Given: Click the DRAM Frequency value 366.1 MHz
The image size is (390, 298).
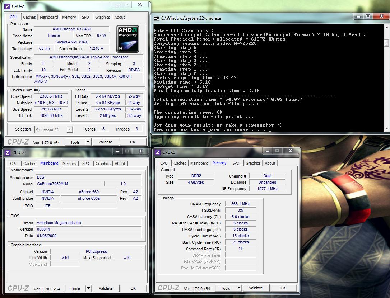Looking at the screenshot, I should tap(240, 204).
